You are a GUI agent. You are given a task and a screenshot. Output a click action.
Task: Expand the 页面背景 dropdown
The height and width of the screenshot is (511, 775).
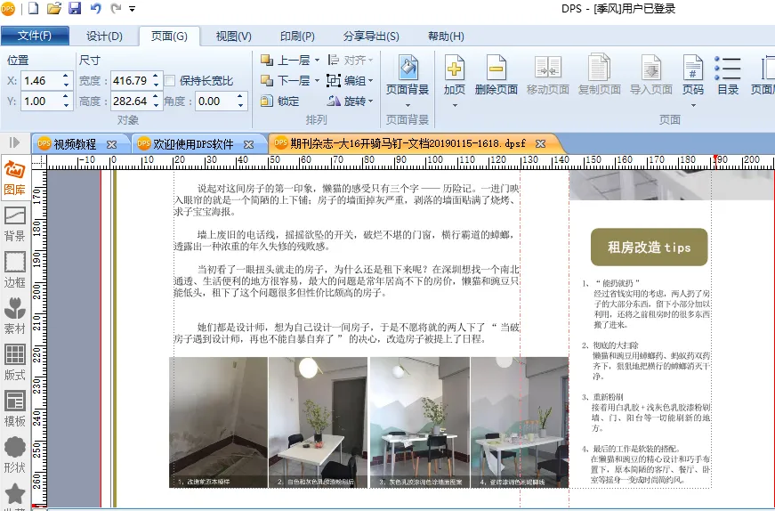408,104
